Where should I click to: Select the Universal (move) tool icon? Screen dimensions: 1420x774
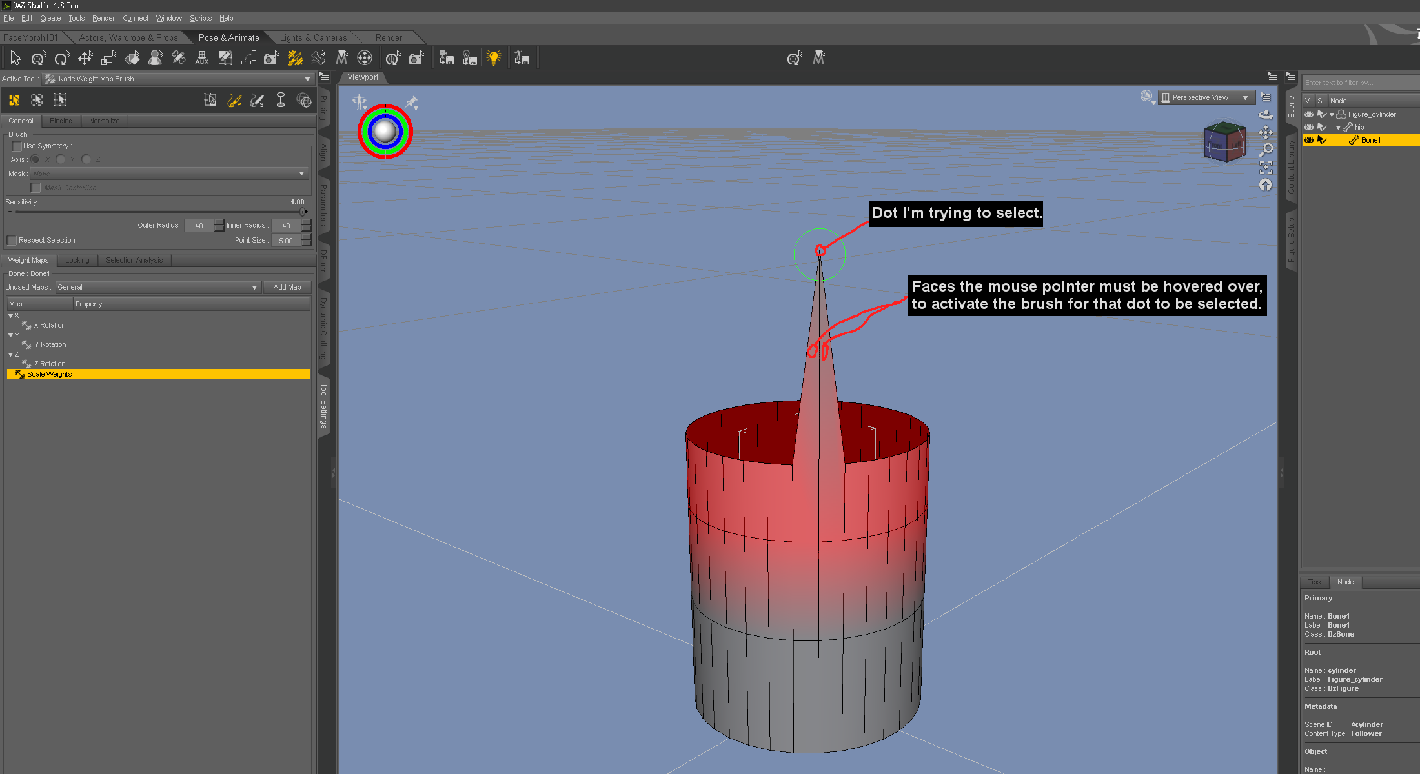tap(38, 59)
